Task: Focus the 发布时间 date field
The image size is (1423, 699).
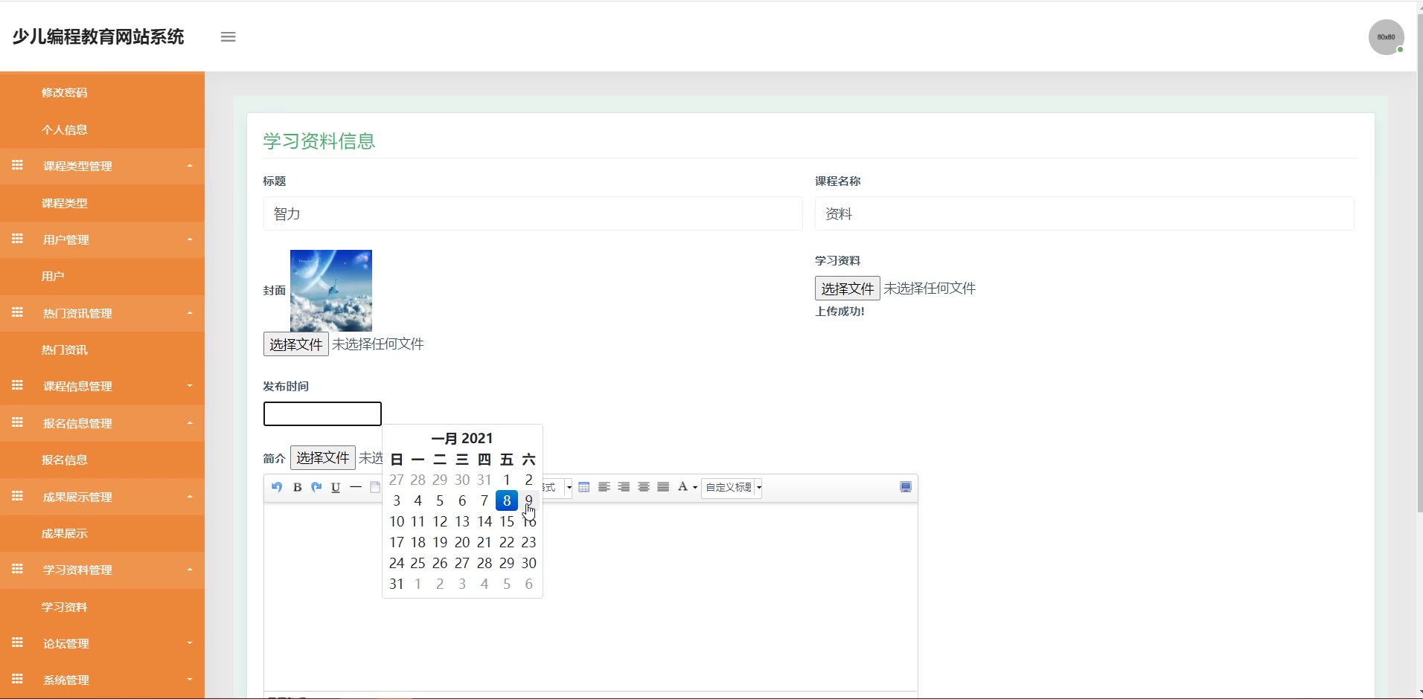Action: click(x=322, y=413)
